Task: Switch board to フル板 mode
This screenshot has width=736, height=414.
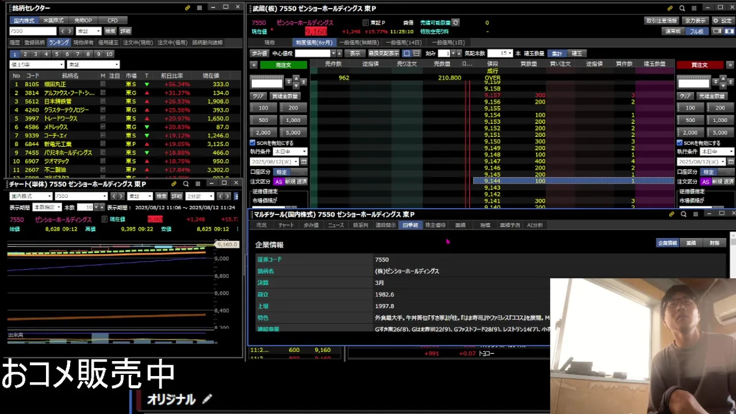Action: pyautogui.click(x=696, y=32)
